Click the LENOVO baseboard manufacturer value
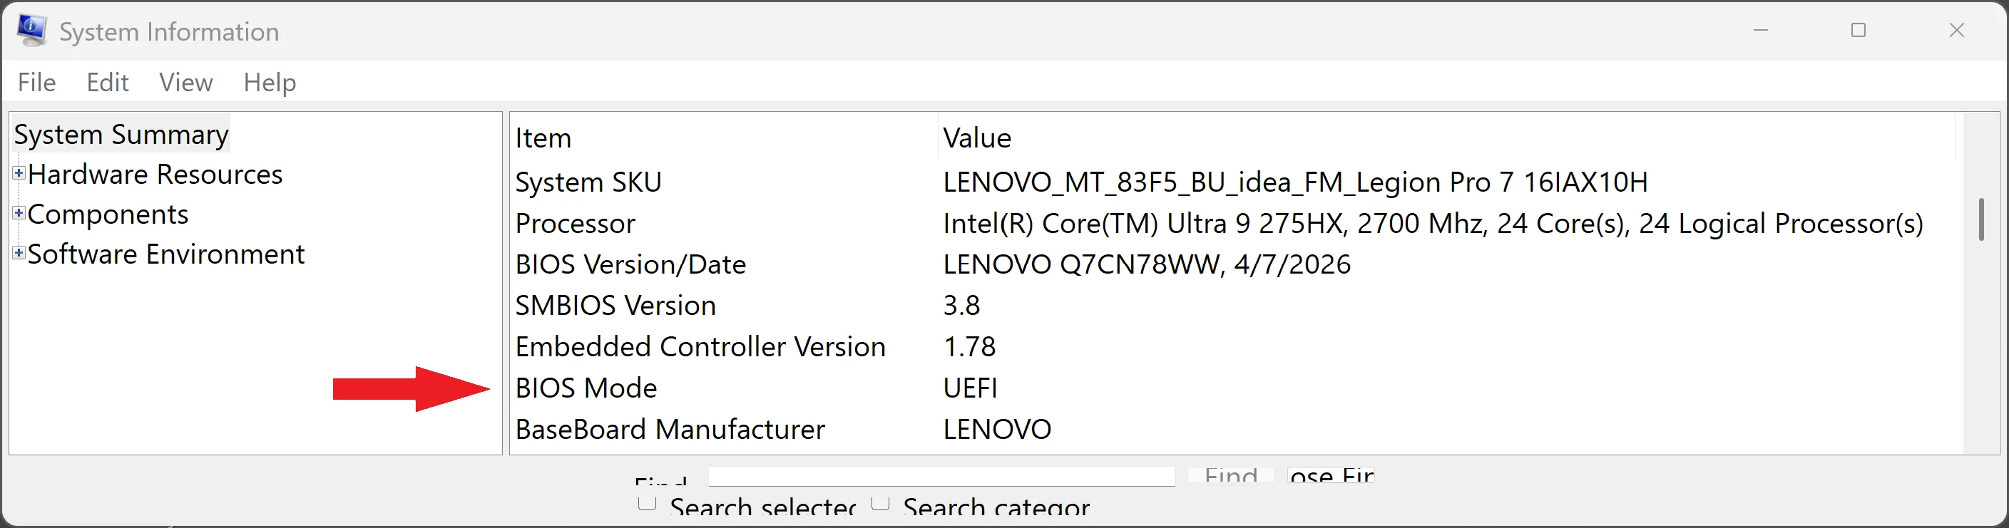Viewport: 2009px width, 528px height. (997, 429)
